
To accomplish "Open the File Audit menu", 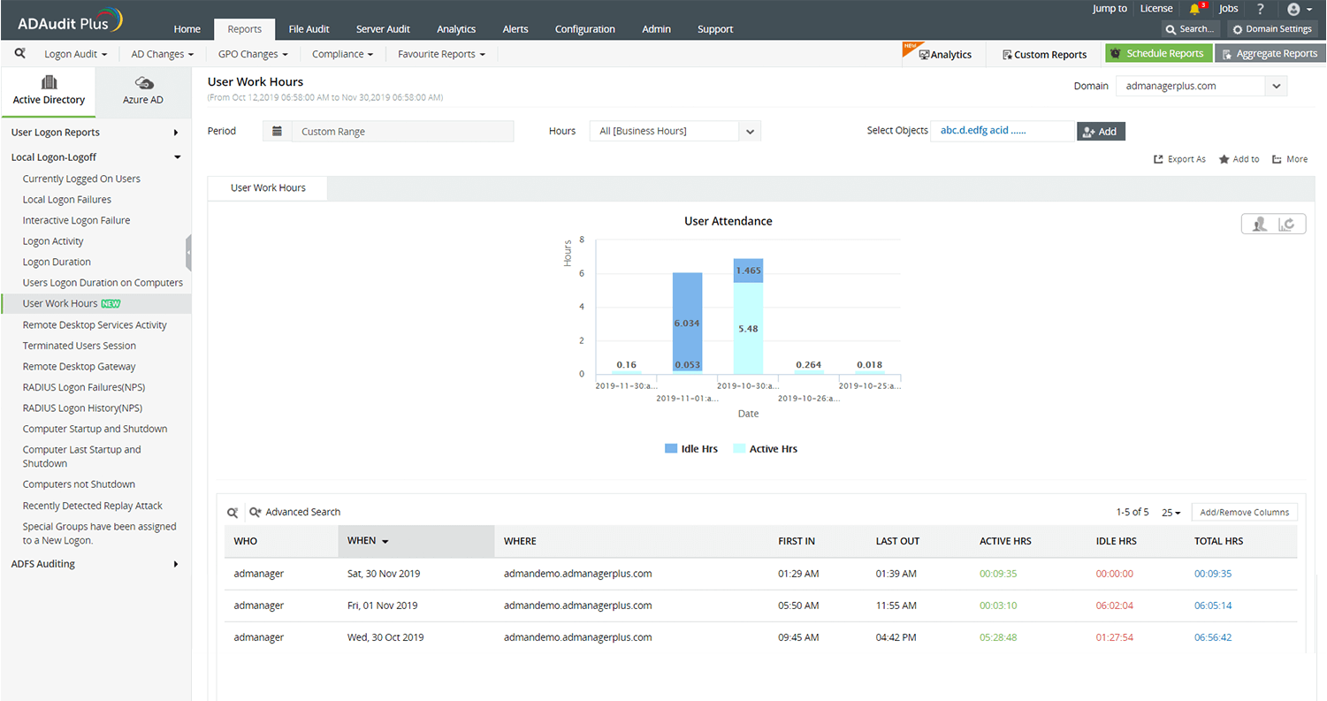I will 309,28.
